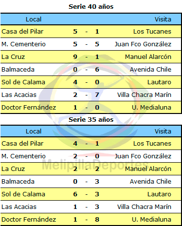Click U. Medialuna score 8 in Serie 35
This screenshot has width=182, height=226.
click(x=97, y=220)
